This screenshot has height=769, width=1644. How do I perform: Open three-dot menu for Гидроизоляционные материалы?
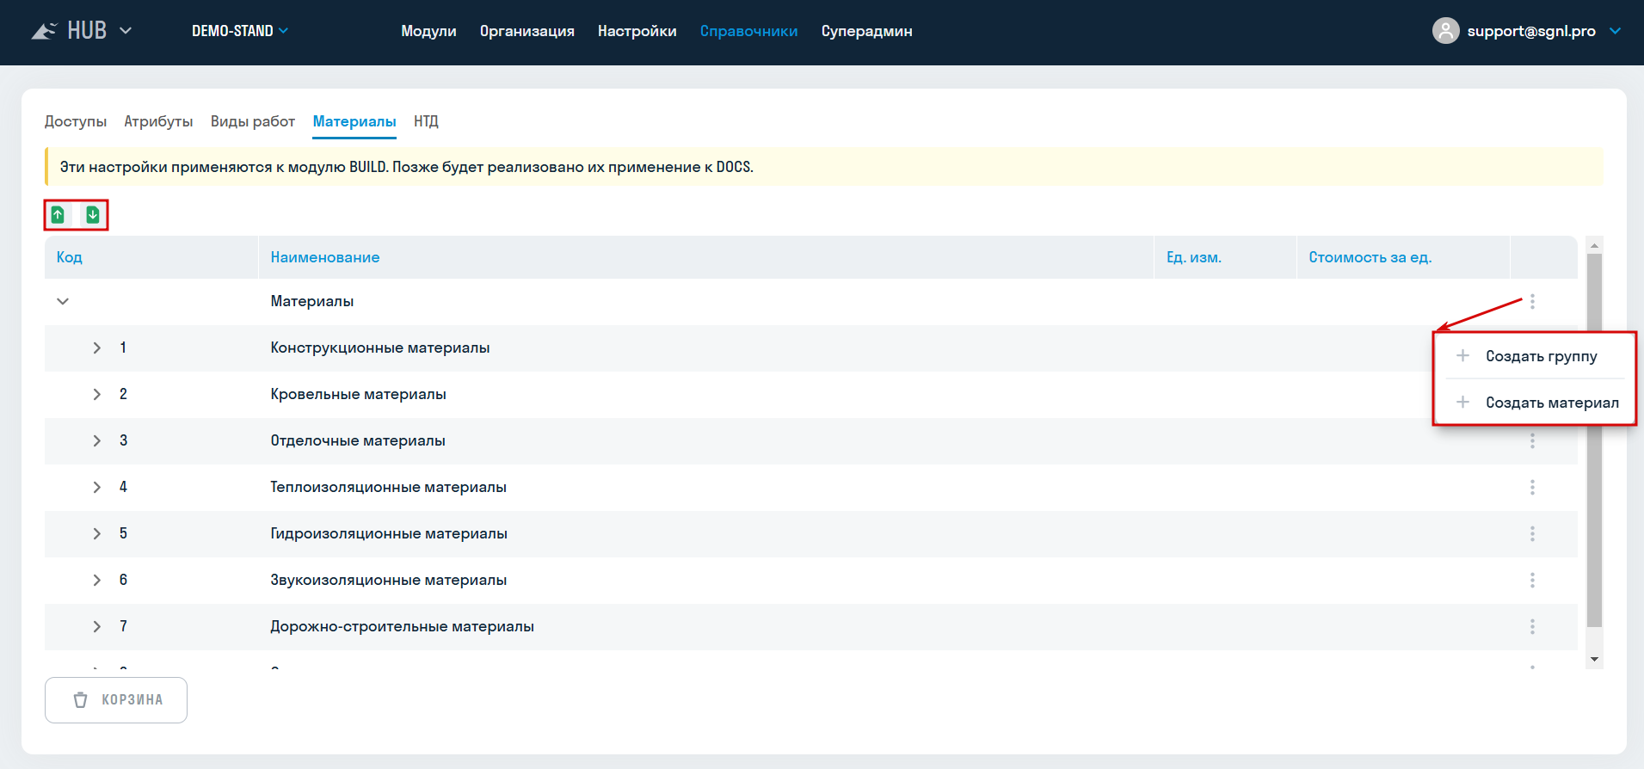[1532, 534]
